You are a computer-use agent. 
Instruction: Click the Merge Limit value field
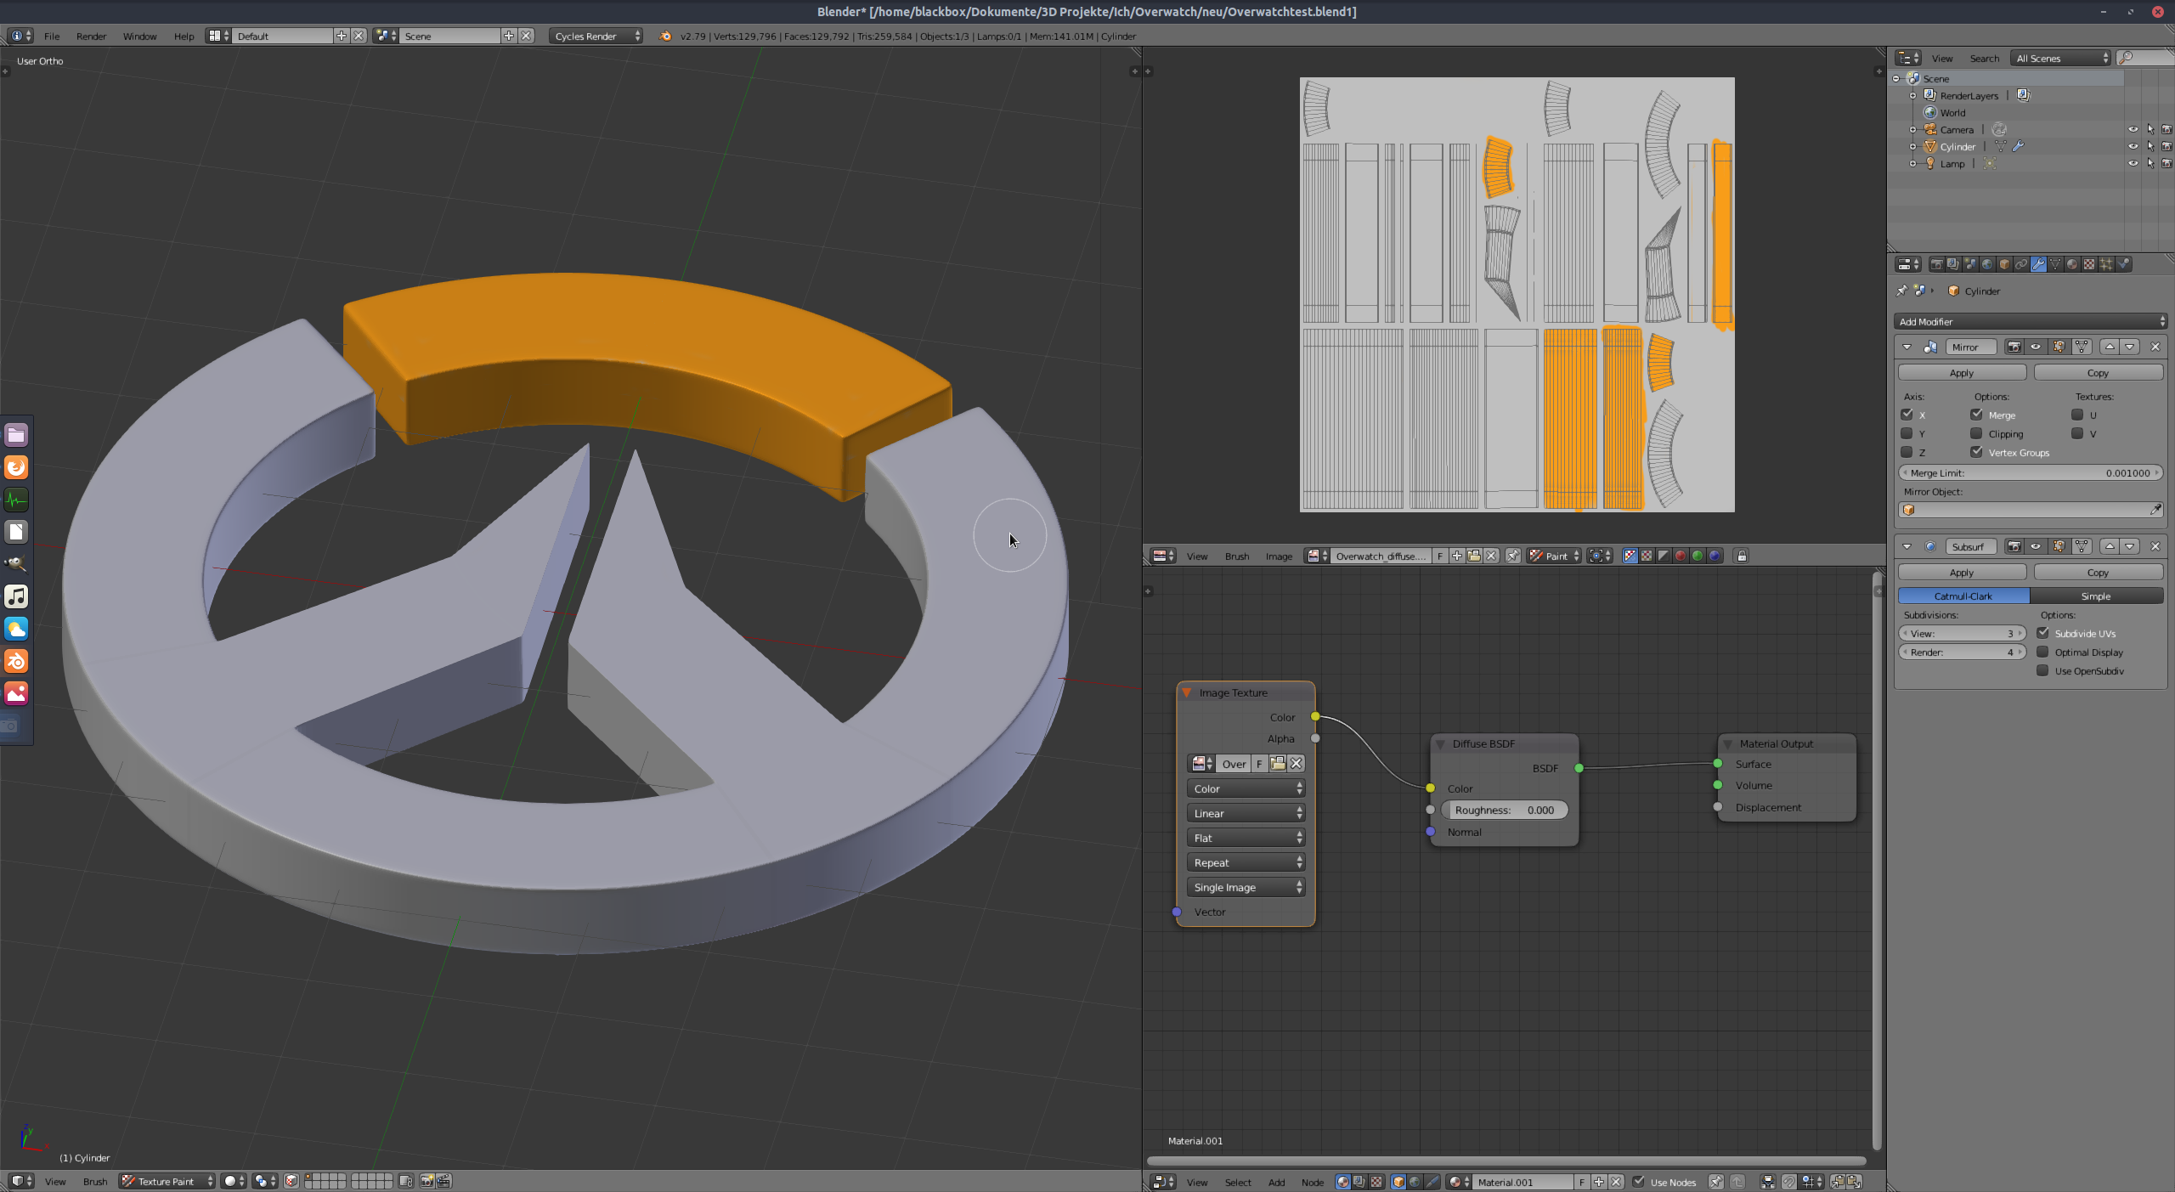(x=2031, y=472)
